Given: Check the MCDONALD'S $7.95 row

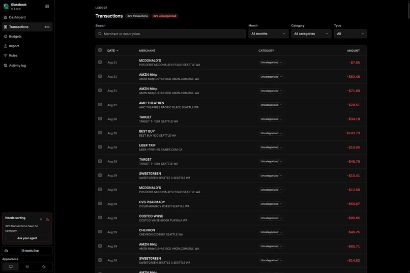Looking at the screenshot, I should pos(100,62).
